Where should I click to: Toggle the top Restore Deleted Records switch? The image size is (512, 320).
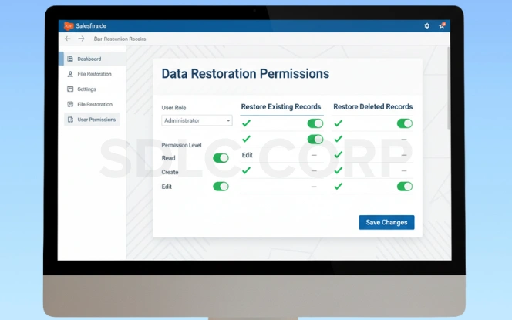pyautogui.click(x=405, y=123)
